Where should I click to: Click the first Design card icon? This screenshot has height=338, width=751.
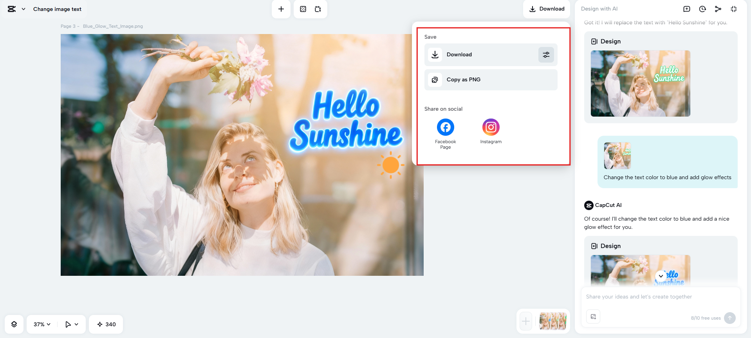[x=594, y=41]
